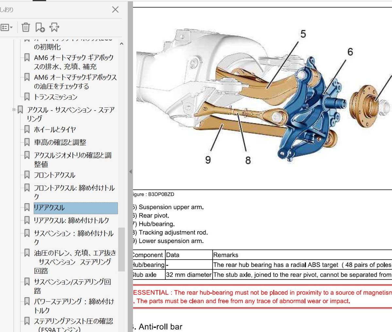
Task: Open the アクスルジオメトリの確認と調整値 bookmark
Action: pos(73,160)
